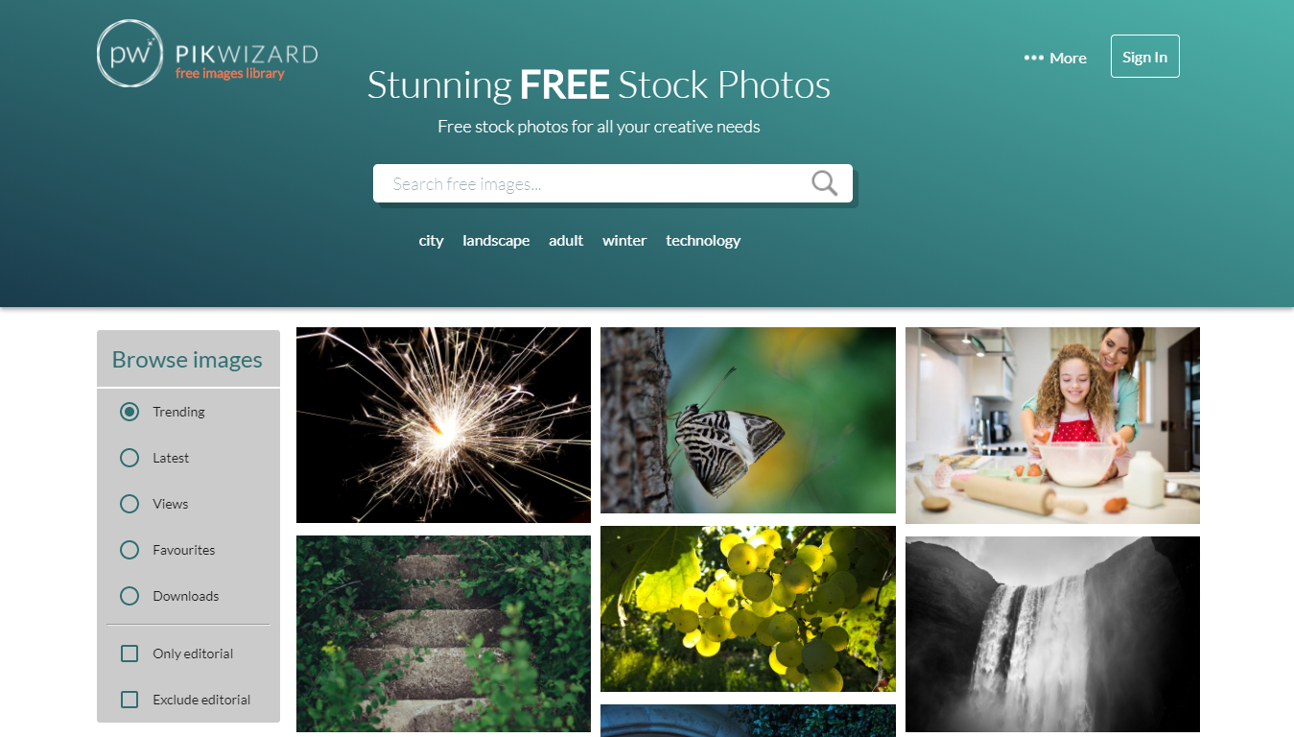This screenshot has width=1294, height=737.
Task: Sort images by Favourites
Action: click(129, 550)
